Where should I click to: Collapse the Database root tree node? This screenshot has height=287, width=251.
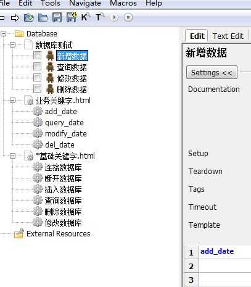(4, 34)
